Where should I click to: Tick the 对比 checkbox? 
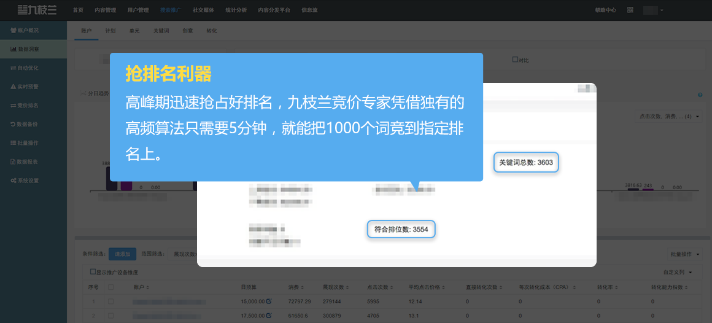pyautogui.click(x=515, y=60)
